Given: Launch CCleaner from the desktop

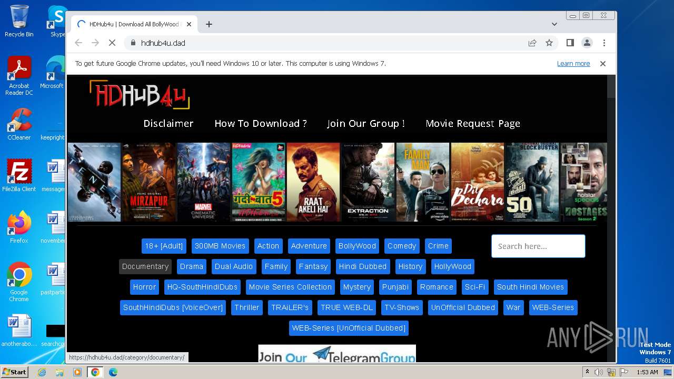Looking at the screenshot, I should 19,124.
